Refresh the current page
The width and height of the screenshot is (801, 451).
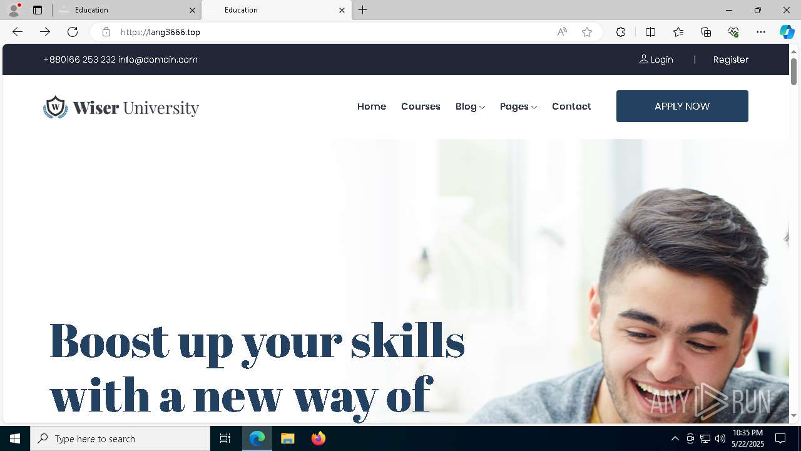(x=73, y=32)
